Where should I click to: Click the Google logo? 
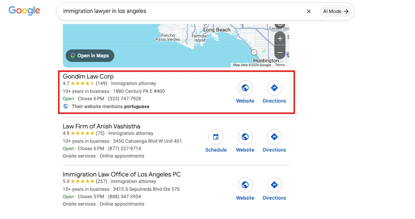pyautogui.click(x=25, y=11)
